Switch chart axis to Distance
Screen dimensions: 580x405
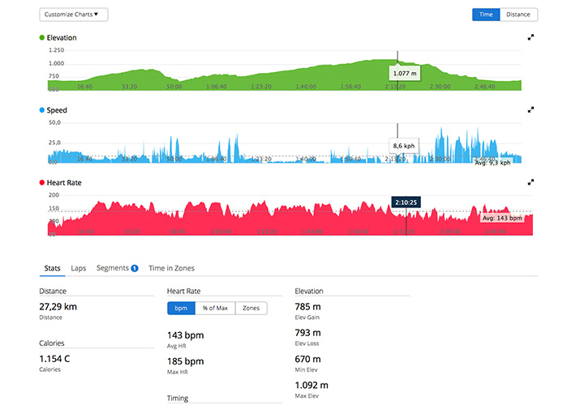coord(519,15)
